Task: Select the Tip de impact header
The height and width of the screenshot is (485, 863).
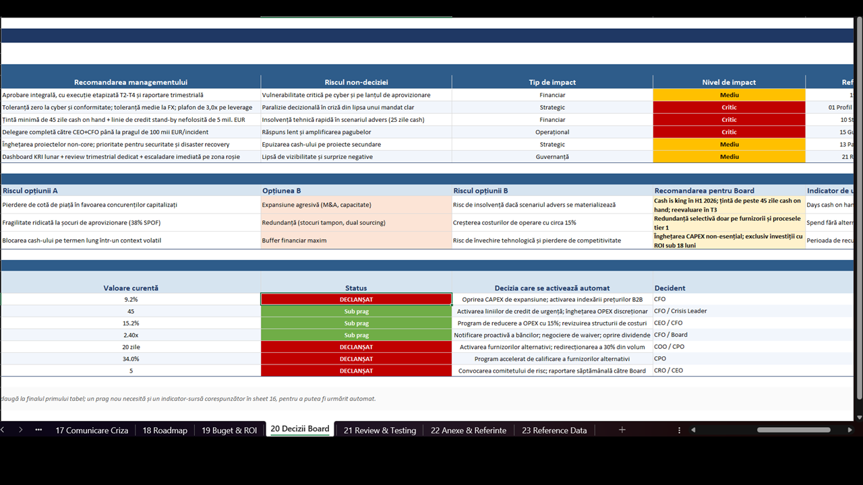Action: click(552, 82)
